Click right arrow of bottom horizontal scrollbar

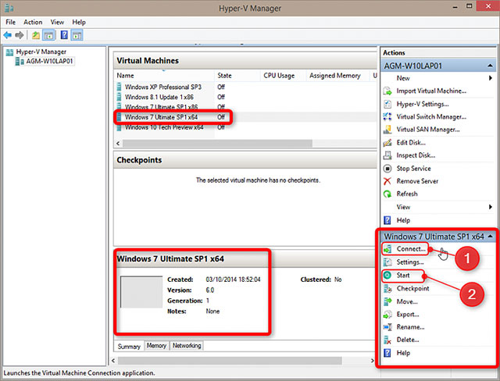372,361
